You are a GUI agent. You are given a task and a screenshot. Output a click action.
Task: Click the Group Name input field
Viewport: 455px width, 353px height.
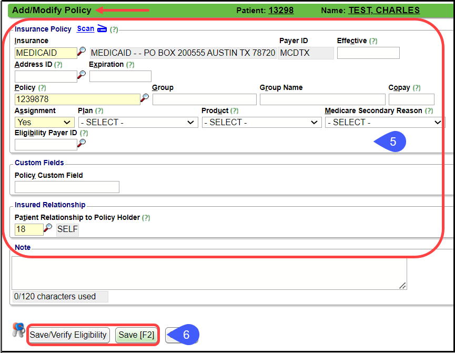click(322, 99)
